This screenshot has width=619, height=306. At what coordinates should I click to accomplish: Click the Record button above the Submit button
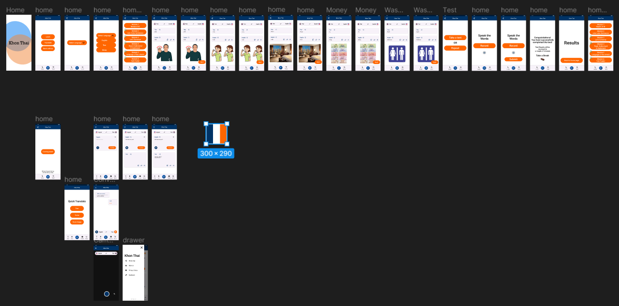coord(513,46)
